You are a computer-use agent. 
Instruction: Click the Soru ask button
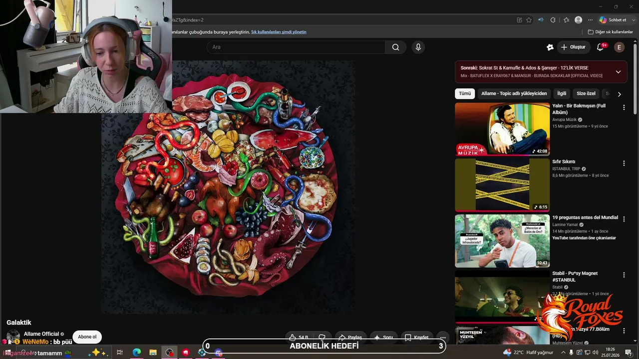point(383,338)
